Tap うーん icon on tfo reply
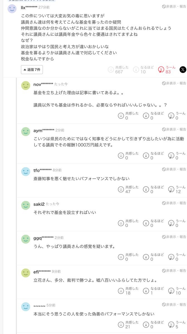The width and height of the screenshot is (187, 334). tap(171, 189)
